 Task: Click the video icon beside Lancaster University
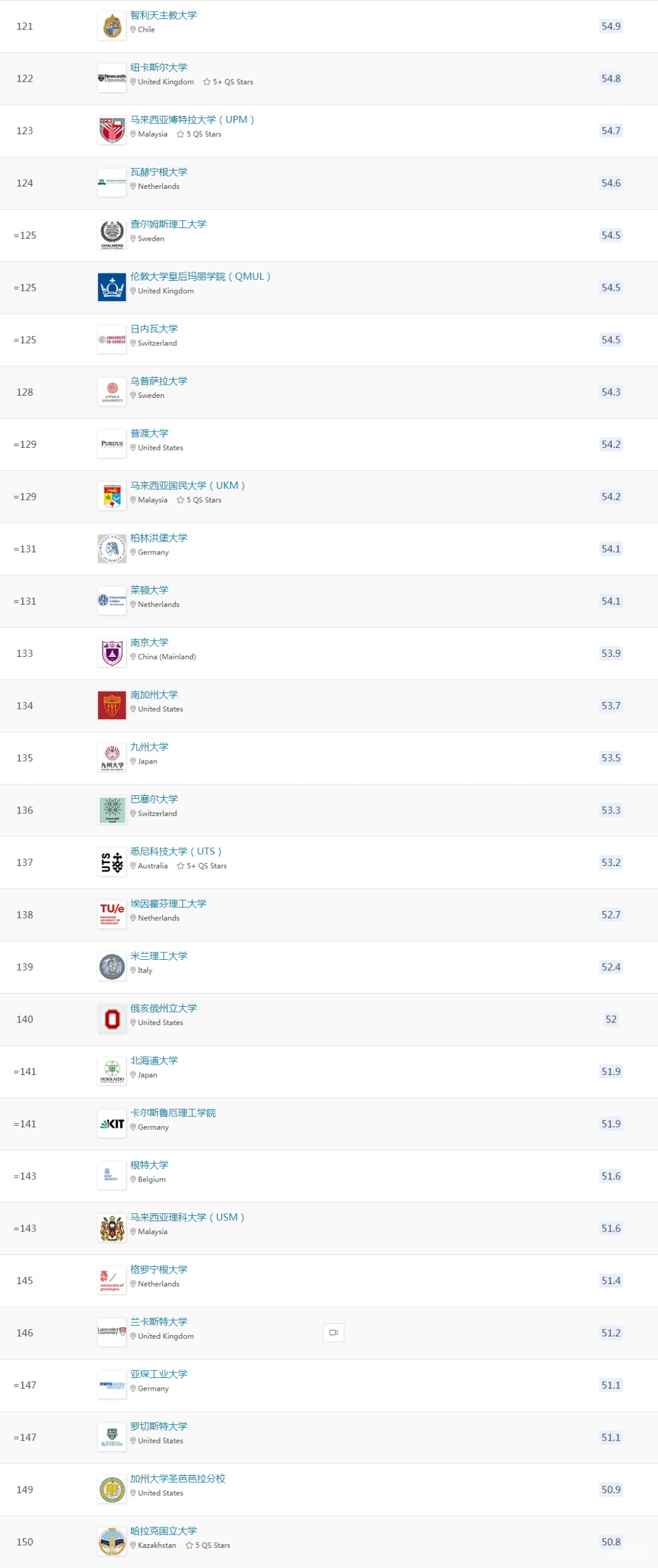[333, 1332]
